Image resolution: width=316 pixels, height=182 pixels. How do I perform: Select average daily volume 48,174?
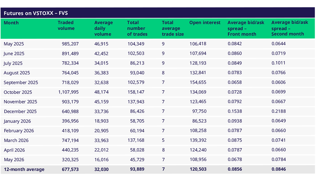click(101, 92)
